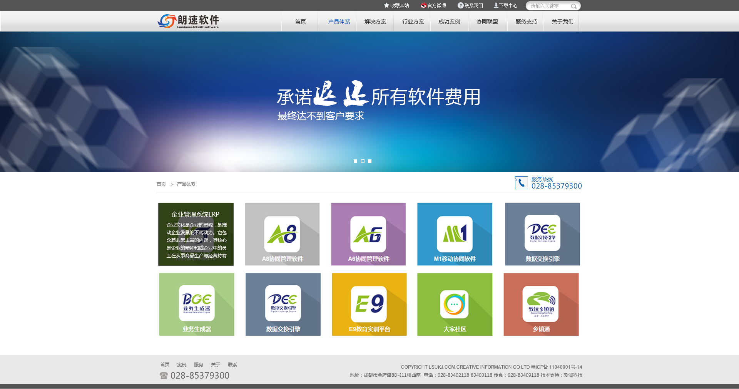Open the 服务支持 navigation item
The image size is (739, 389).
tap(526, 22)
